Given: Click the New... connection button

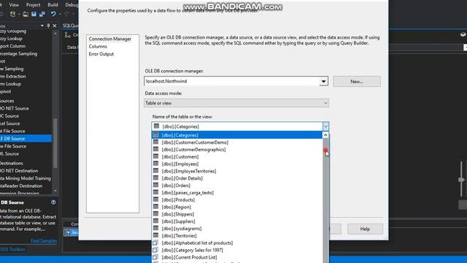Looking at the screenshot, I should [357, 81].
